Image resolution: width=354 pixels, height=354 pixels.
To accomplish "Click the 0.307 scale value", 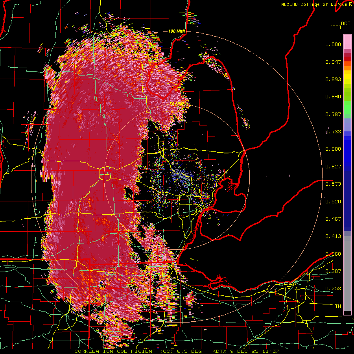I will click(333, 271).
